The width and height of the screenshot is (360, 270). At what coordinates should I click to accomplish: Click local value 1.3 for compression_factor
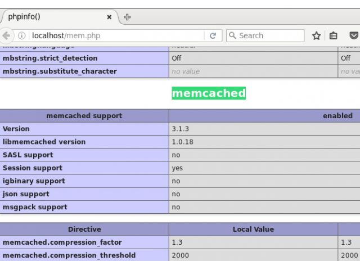click(x=177, y=242)
